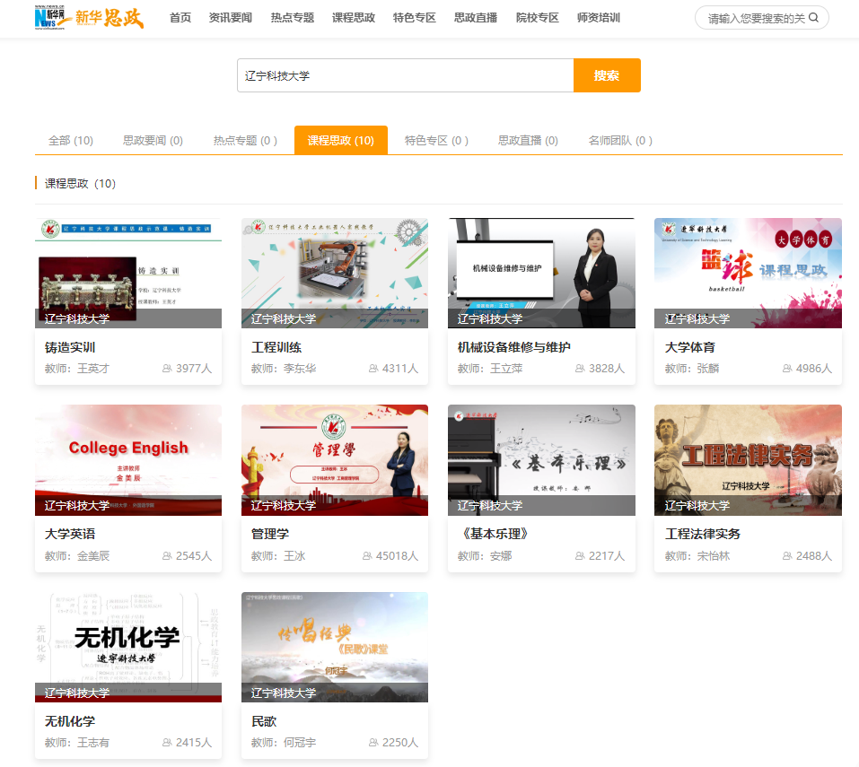The width and height of the screenshot is (859, 767).
Task: Click the magnifier icon in top search box
Action: (813, 18)
